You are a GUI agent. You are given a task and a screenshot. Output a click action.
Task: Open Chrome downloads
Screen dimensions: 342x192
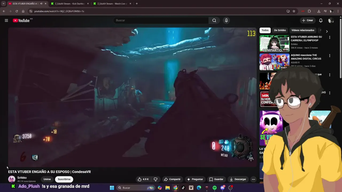click(x=319, y=11)
